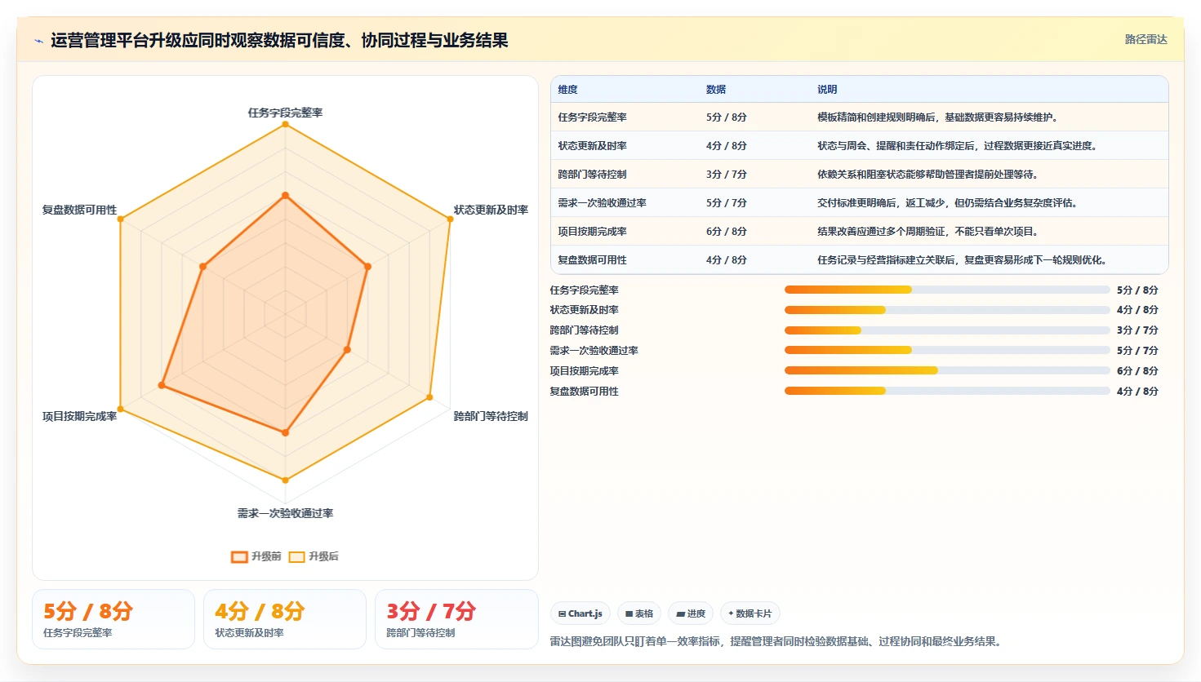
Task: Click the 需求一次验收通过率 progress bar
Action: pos(947,350)
